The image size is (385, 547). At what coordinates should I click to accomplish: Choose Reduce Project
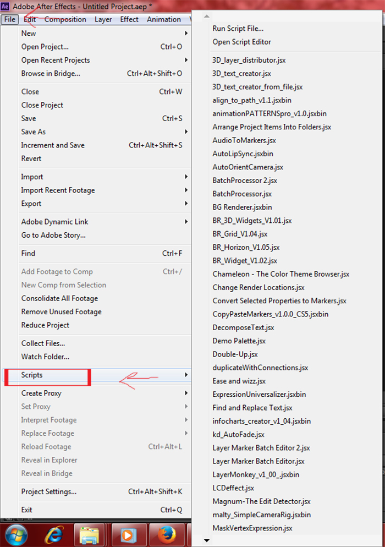(x=104, y=325)
